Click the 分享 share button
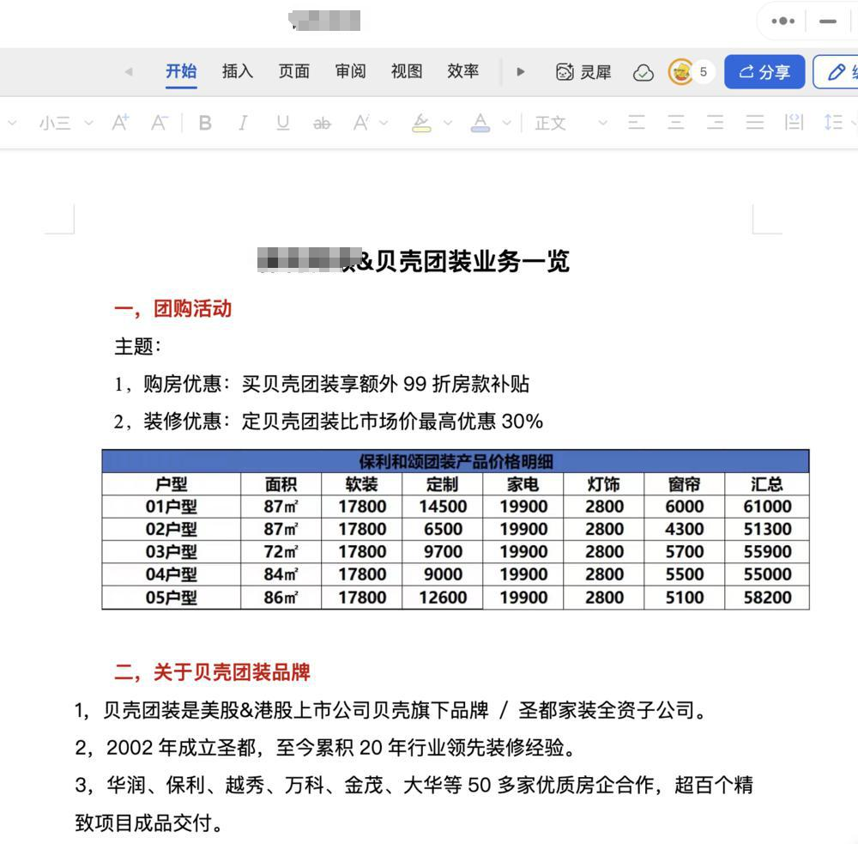This screenshot has width=858, height=844. point(764,72)
